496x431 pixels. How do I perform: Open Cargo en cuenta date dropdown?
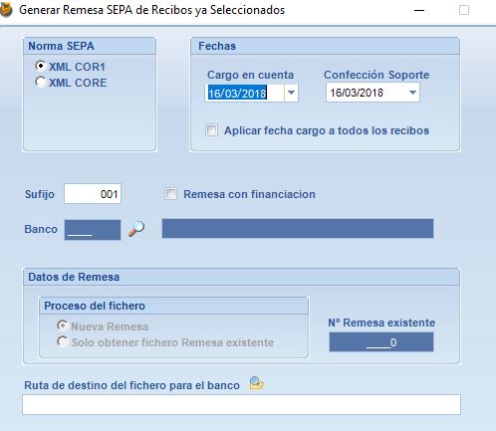pos(291,93)
